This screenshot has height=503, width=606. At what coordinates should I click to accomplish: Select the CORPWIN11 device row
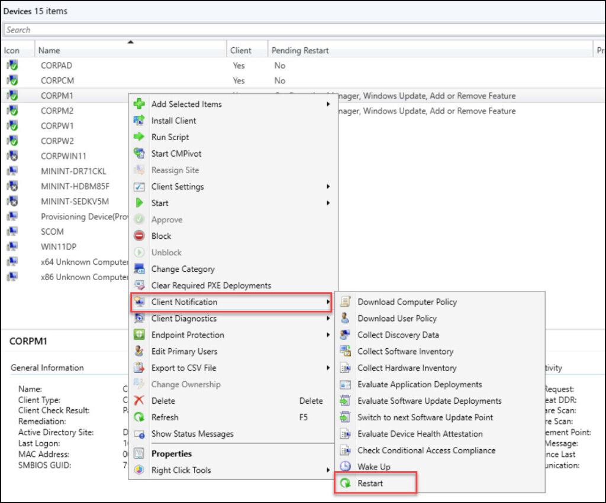[x=65, y=156]
